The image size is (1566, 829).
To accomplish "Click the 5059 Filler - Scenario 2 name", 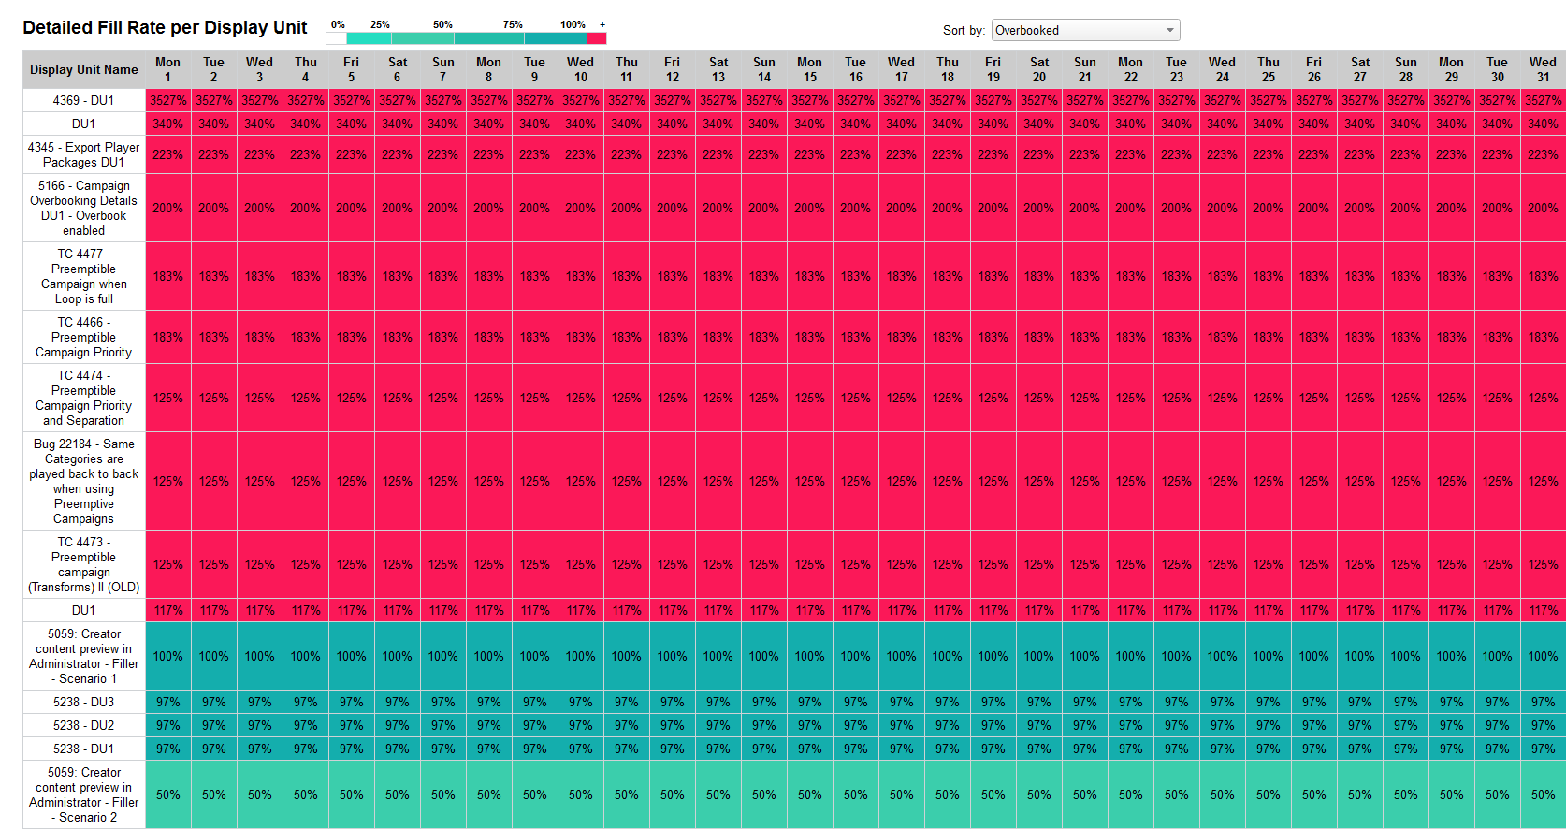I will 84,794.
